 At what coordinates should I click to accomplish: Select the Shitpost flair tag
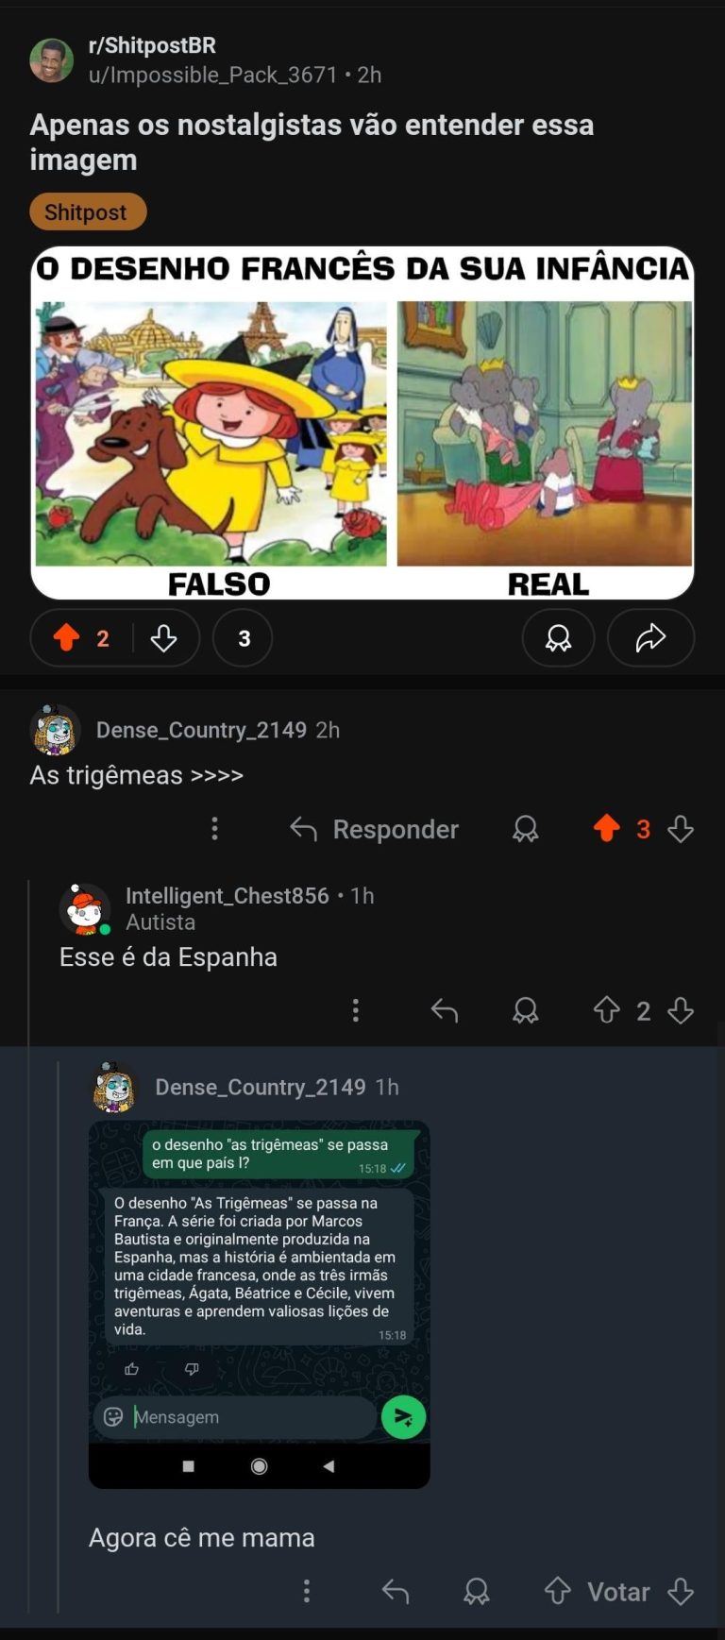(x=88, y=211)
